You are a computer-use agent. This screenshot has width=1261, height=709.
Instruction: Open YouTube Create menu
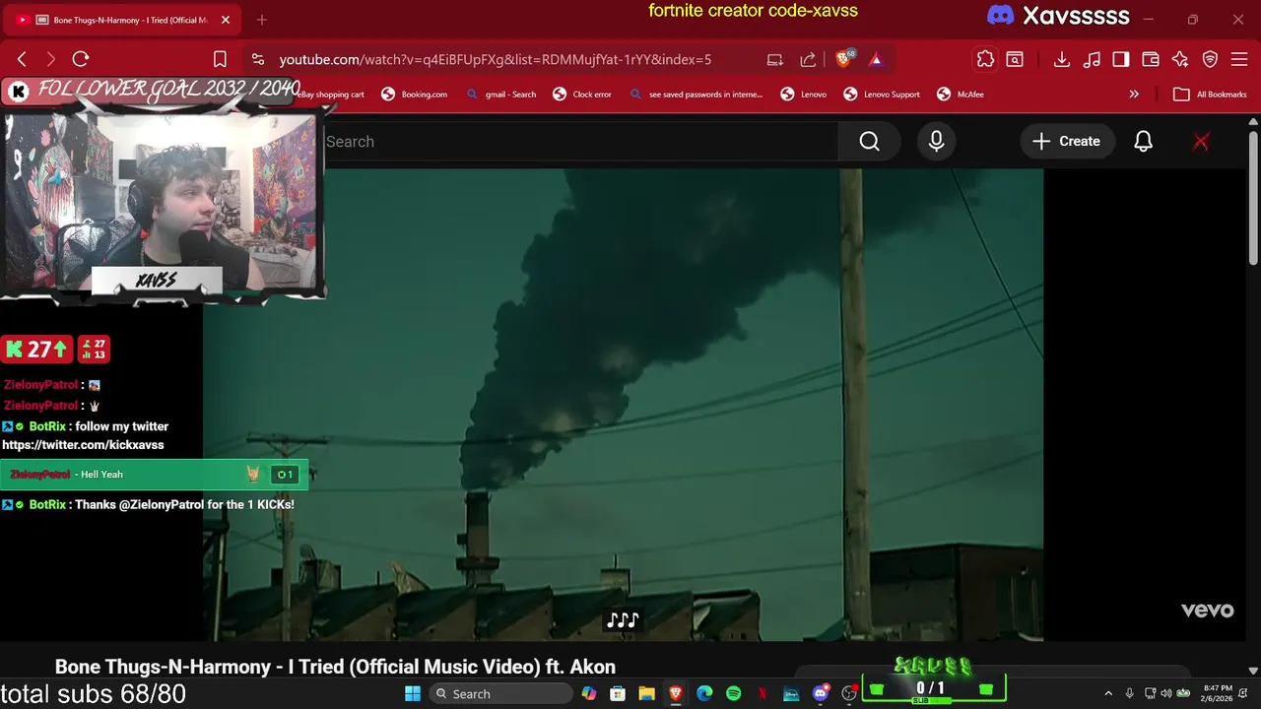click(x=1066, y=142)
